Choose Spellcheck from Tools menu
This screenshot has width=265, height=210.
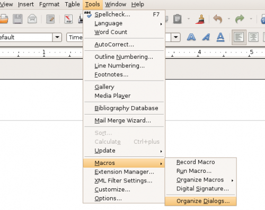coord(124,14)
